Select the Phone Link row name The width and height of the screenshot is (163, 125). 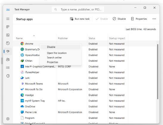click(31, 112)
